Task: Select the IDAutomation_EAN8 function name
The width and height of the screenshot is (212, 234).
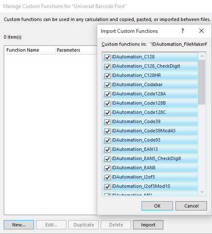Action: coord(133,168)
